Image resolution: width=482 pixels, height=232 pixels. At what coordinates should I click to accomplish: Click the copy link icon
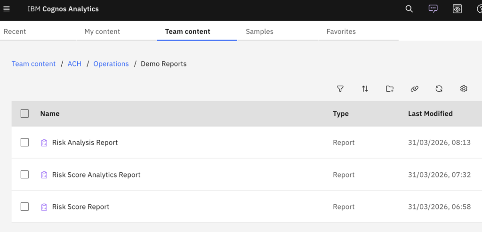click(x=414, y=88)
